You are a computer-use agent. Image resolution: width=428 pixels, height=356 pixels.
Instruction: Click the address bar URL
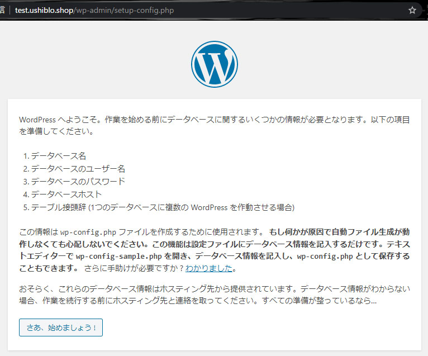tap(94, 11)
